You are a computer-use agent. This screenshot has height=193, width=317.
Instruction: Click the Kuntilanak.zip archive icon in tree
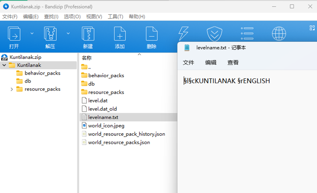point(4,57)
